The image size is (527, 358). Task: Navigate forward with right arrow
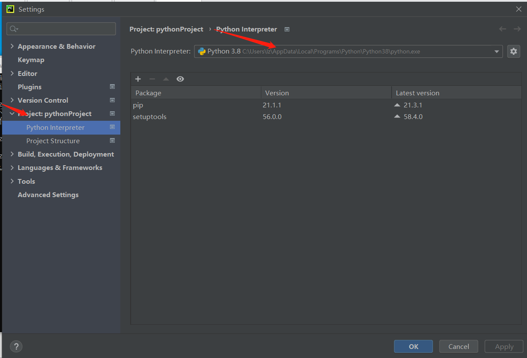[517, 29]
